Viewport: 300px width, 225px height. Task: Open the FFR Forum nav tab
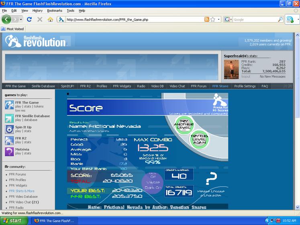click(x=199, y=86)
